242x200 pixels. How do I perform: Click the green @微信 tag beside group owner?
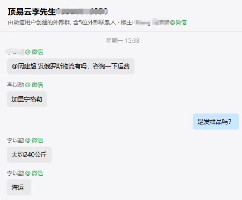178,23
